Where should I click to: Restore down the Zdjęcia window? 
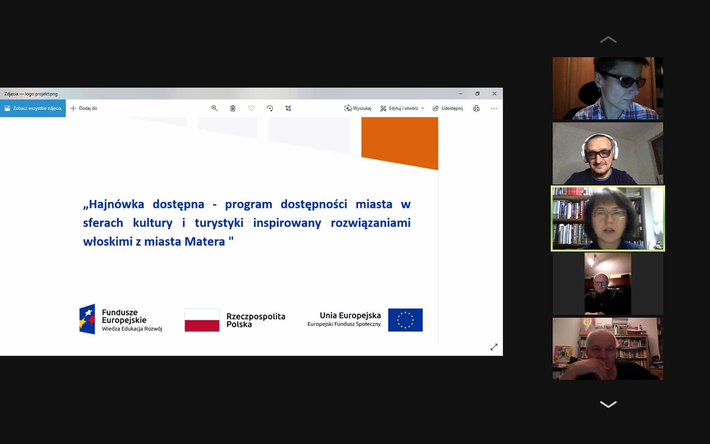click(477, 94)
